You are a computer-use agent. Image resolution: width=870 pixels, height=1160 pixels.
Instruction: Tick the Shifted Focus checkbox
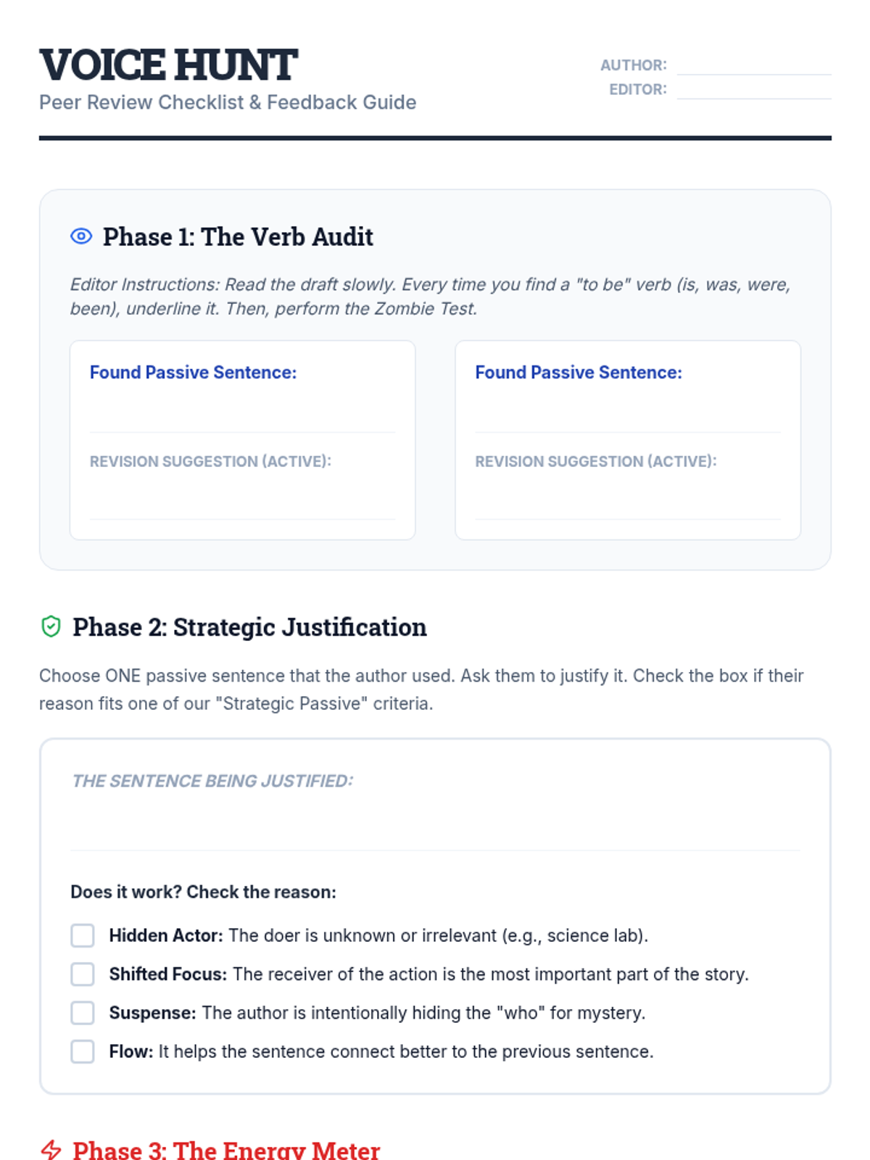[83, 974]
